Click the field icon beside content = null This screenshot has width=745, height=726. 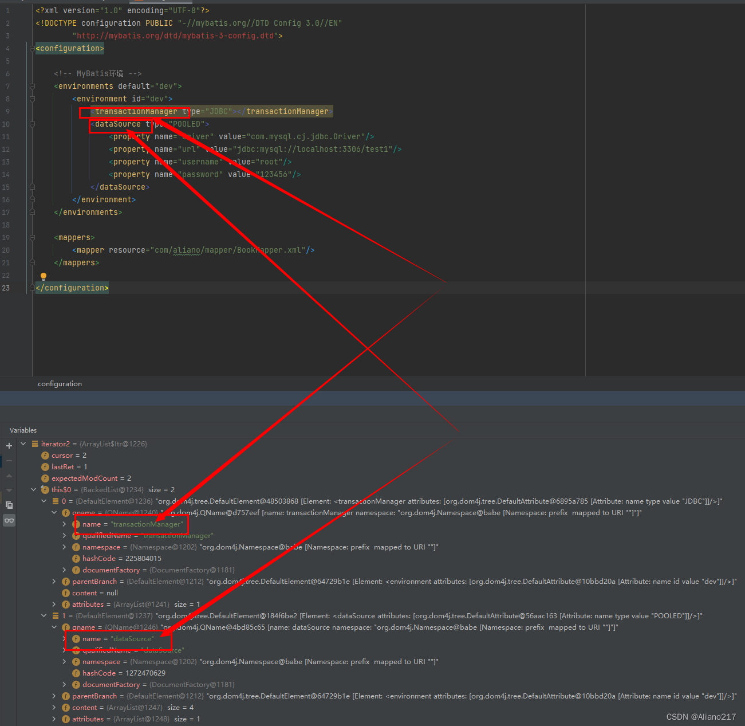pyautogui.click(x=66, y=593)
